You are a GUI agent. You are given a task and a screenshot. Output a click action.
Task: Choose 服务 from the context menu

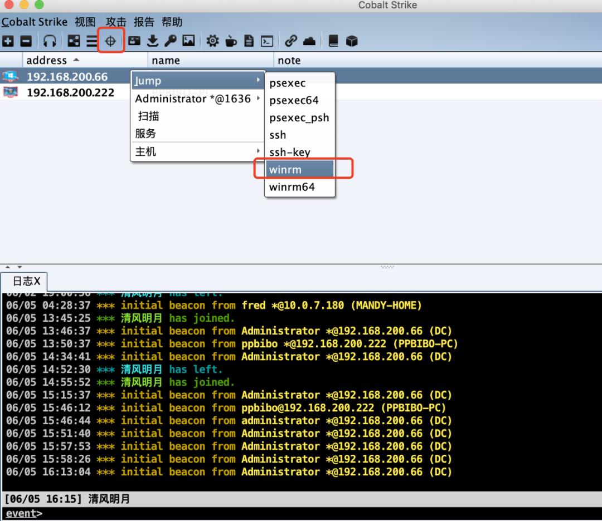pos(198,134)
